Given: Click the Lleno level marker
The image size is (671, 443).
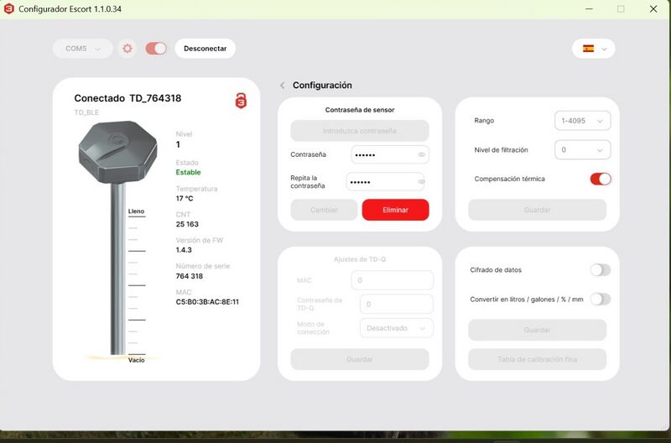Looking at the screenshot, I should point(137,211).
